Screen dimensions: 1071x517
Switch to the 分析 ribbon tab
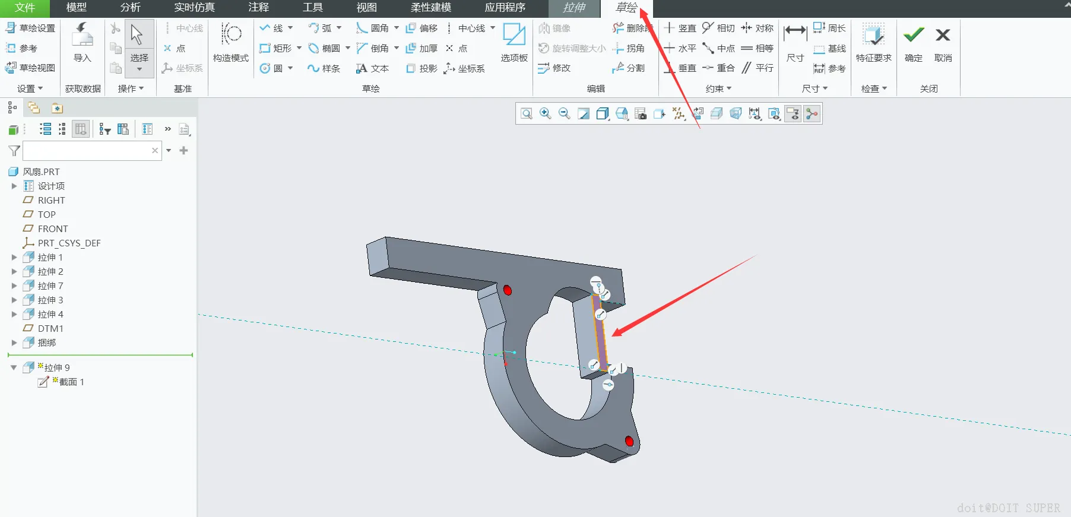pos(131,8)
